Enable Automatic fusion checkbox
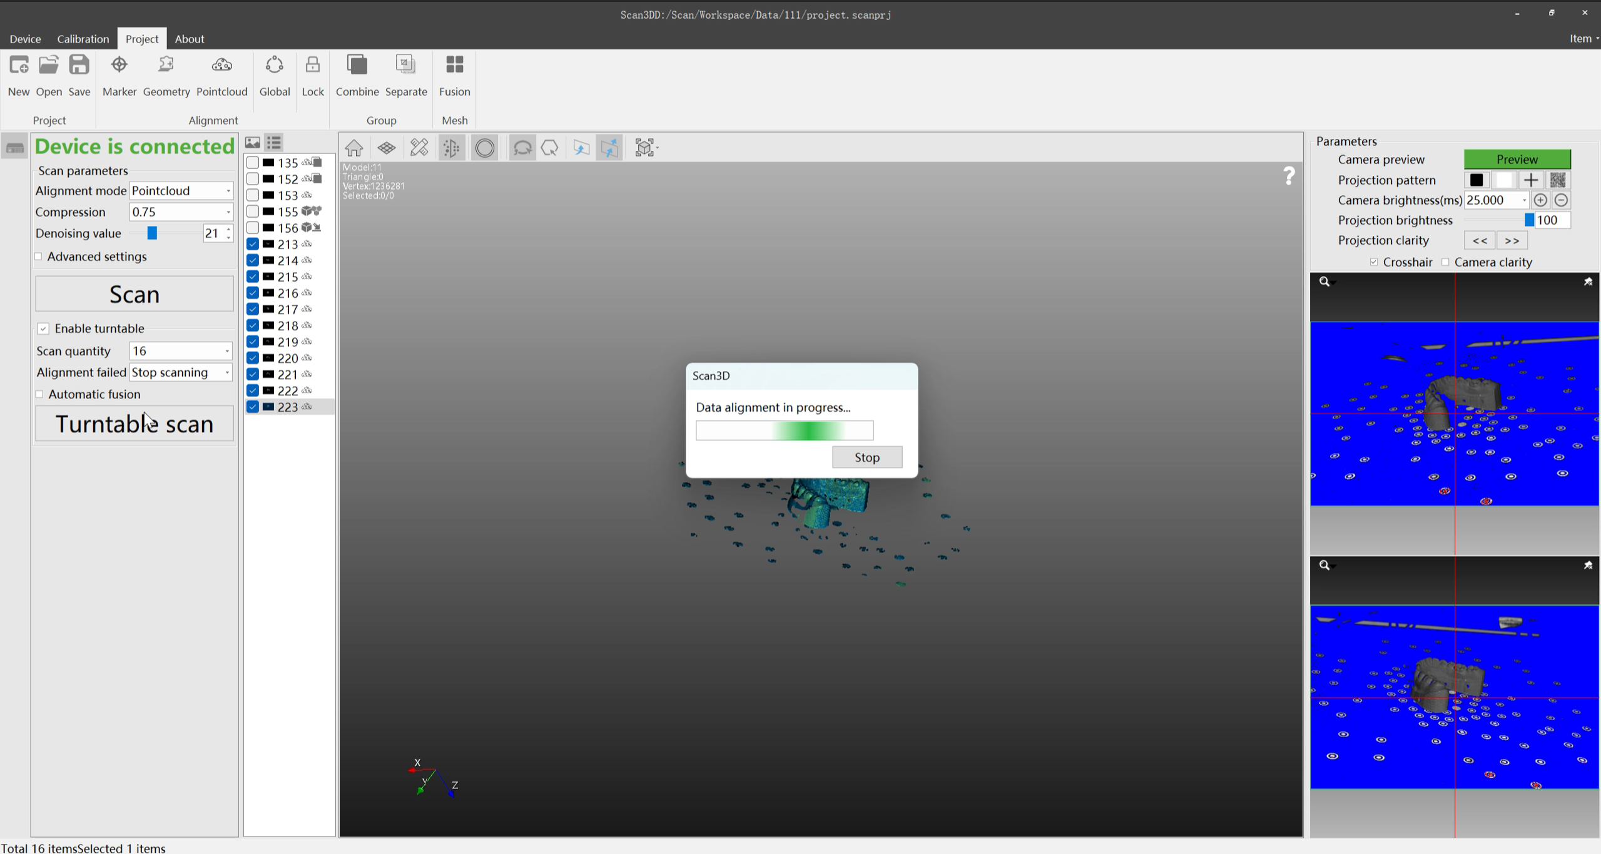The image size is (1601, 854). (39, 394)
